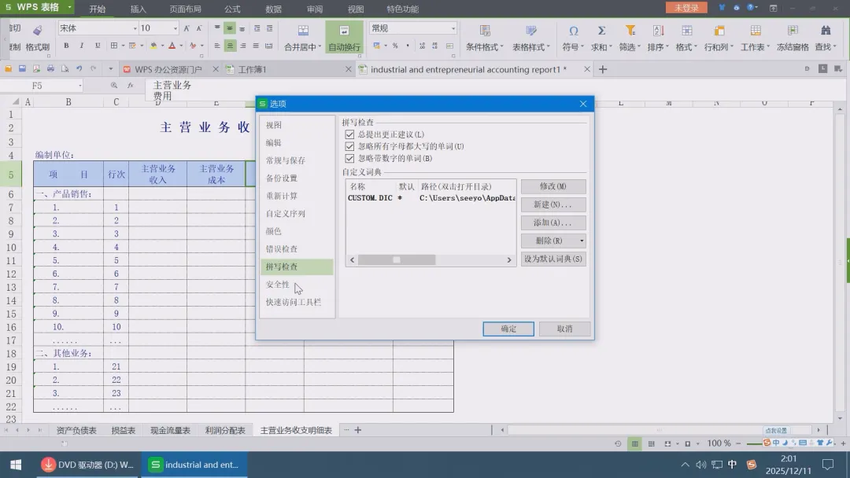Select 安全性 in the options list
Viewport: 850px width, 478px height.
click(x=297, y=284)
